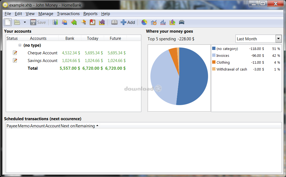
Task: Add a new transaction
Action: (128, 22)
